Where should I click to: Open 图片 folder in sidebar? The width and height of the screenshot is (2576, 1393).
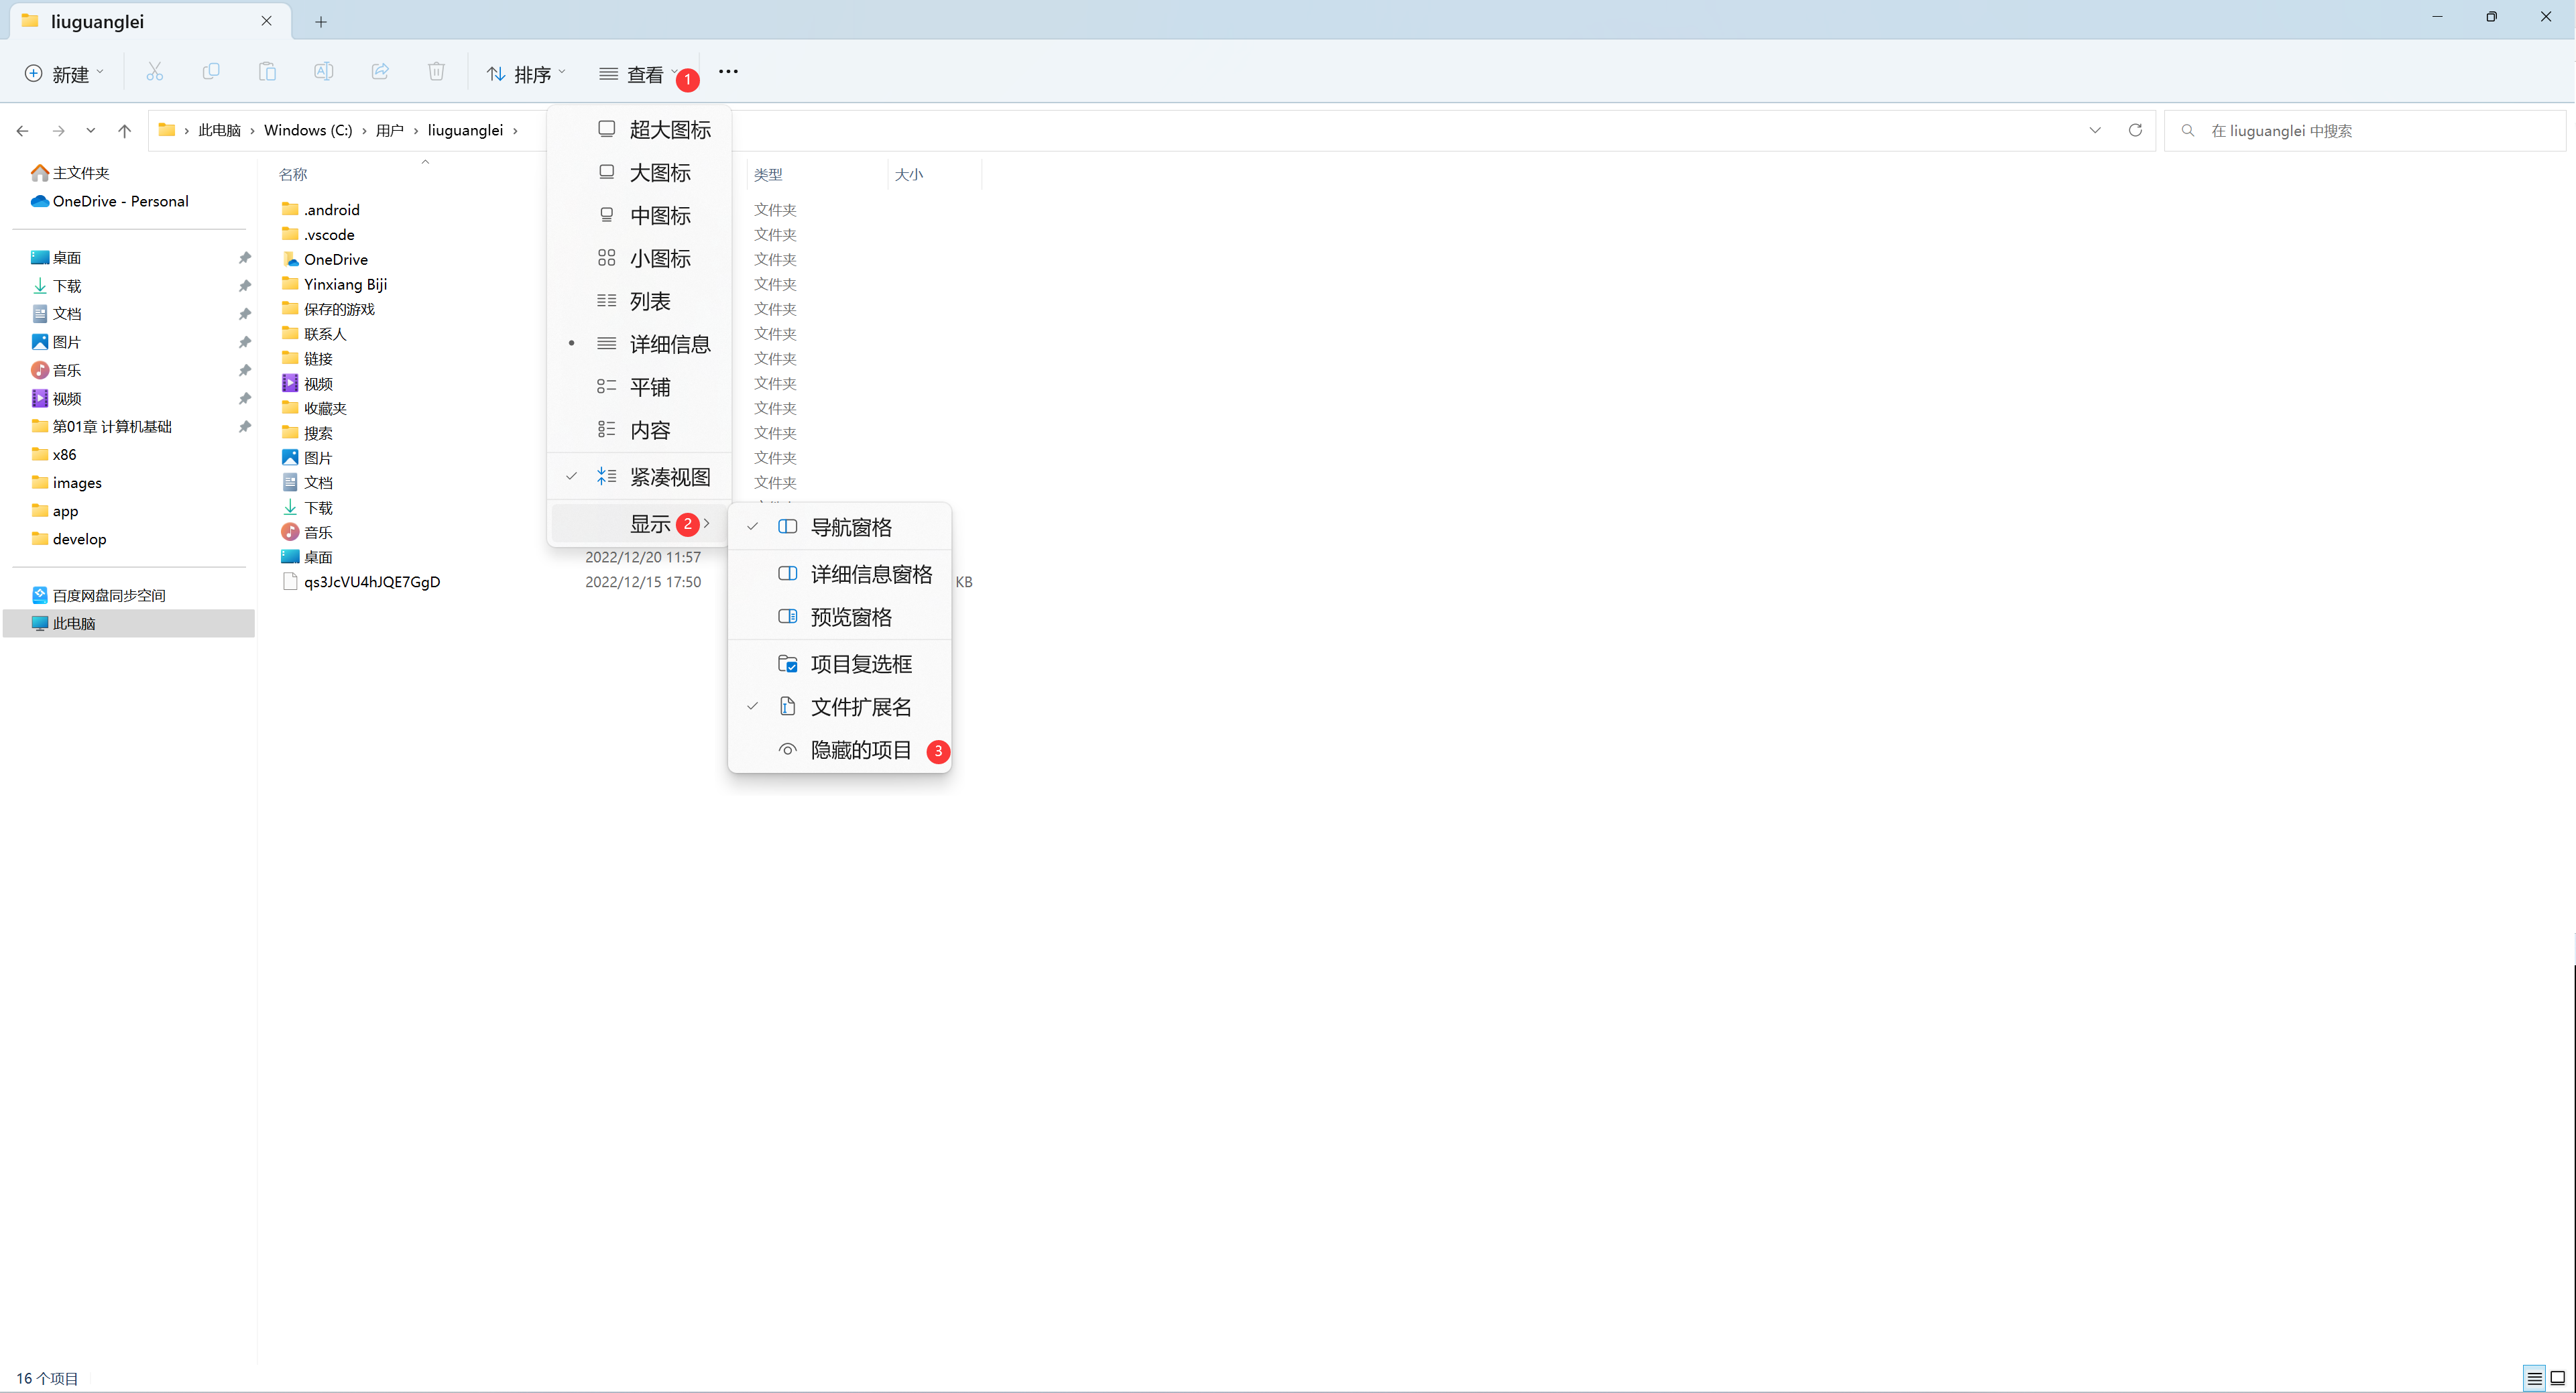pos(56,342)
